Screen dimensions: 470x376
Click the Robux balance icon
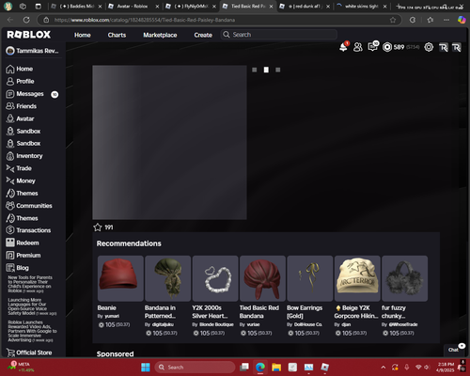[387, 47]
